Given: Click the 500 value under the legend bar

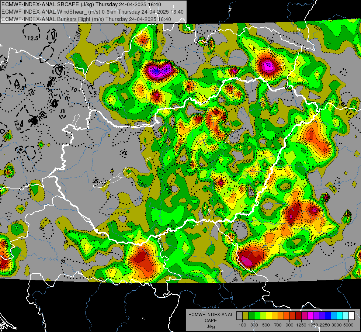Looking at the screenshot, I should 266,325.
